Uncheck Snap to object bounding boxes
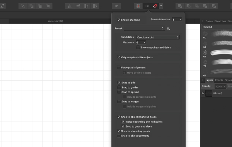Viewport: 232px width, 147px height. (119, 117)
